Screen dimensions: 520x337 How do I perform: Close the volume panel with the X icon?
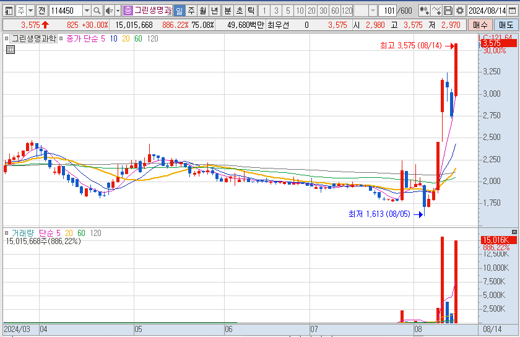(x=514, y=232)
